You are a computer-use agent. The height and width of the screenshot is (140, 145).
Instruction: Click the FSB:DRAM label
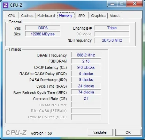click(58, 61)
